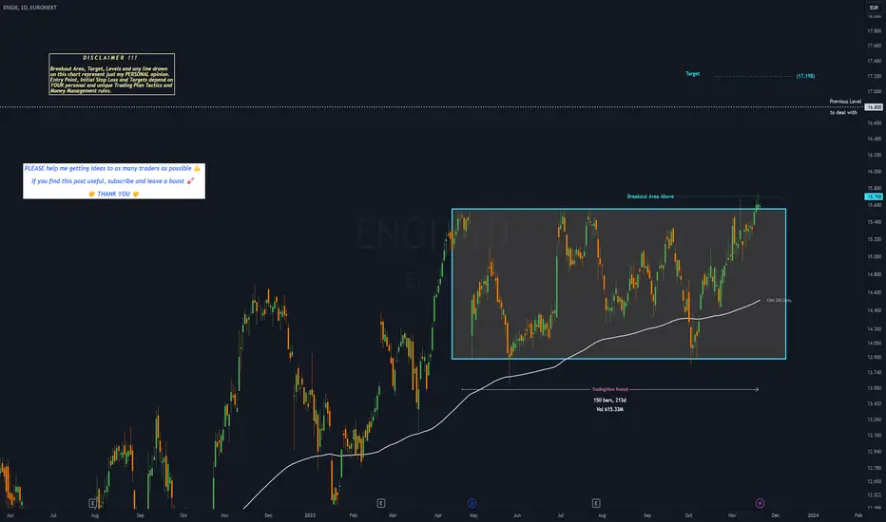Click the '2023' label on the time axis
886x522 pixels.
[310, 515]
